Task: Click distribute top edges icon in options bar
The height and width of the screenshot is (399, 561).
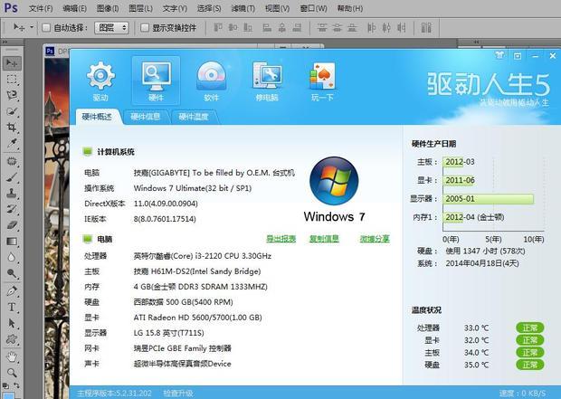Action: pos(322,27)
